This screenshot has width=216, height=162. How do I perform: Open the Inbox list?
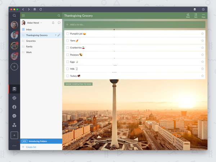(x=41, y=30)
